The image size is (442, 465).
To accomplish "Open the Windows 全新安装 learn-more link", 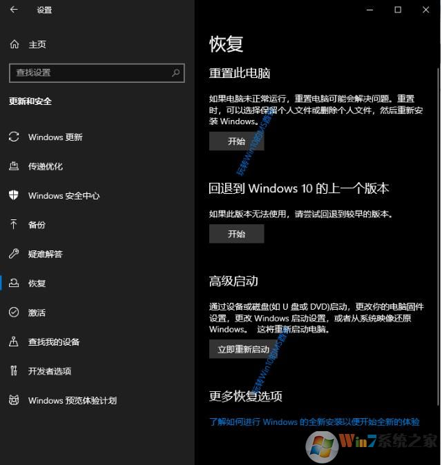I will (x=314, y=422).
